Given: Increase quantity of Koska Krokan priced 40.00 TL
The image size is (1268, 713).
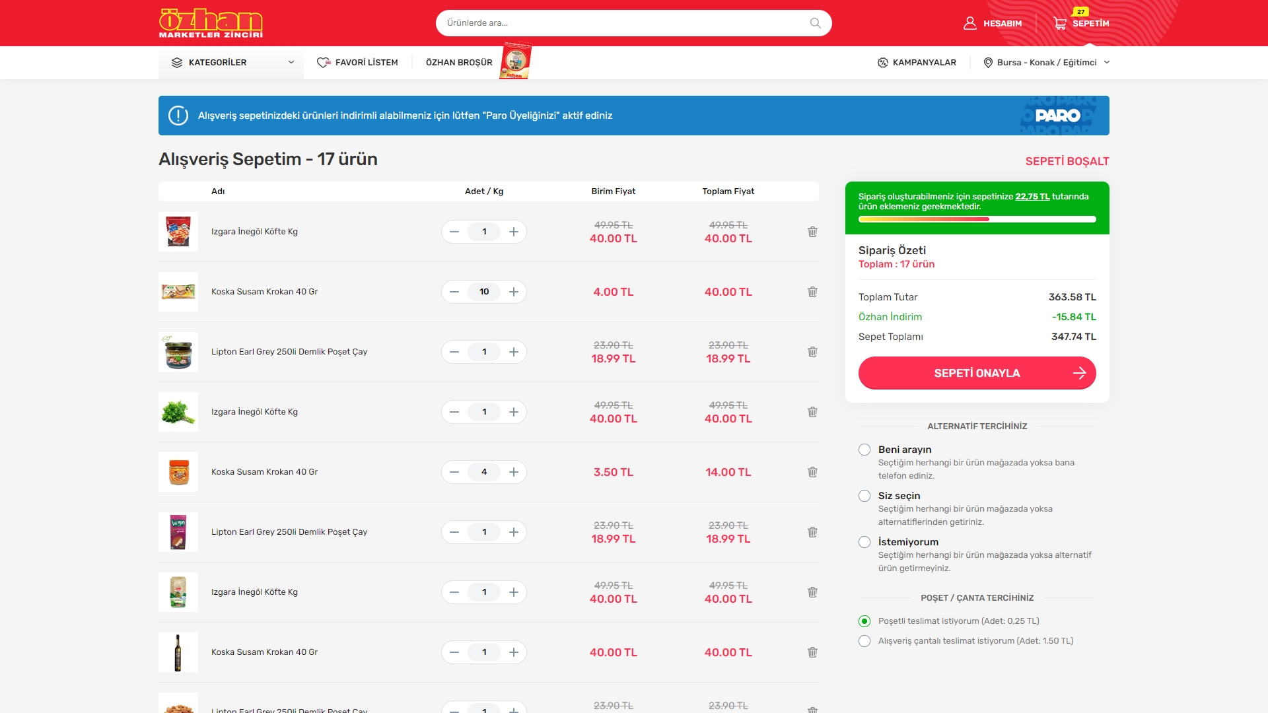Looking at the screenshot, I should pos(514,652).
